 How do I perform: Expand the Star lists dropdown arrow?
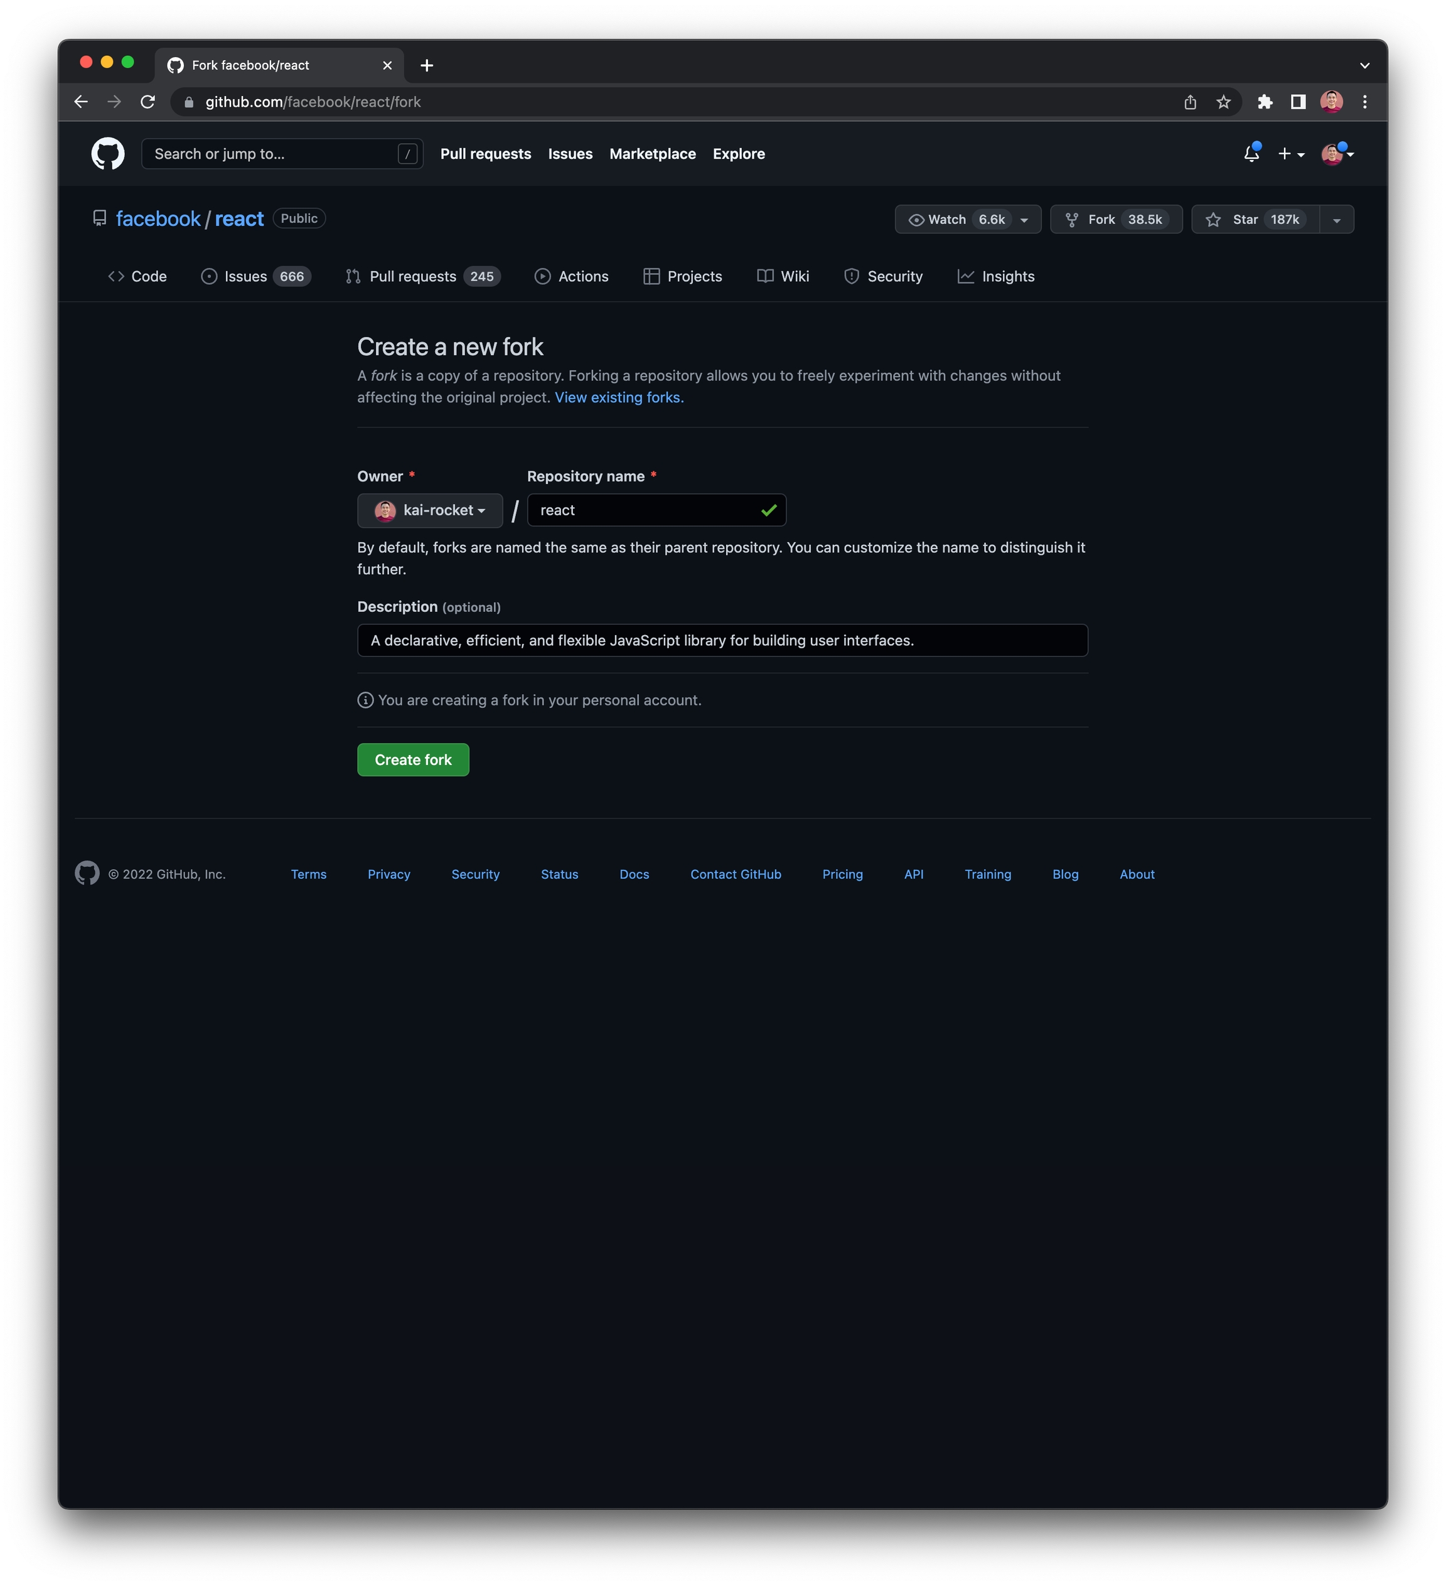1337,220
